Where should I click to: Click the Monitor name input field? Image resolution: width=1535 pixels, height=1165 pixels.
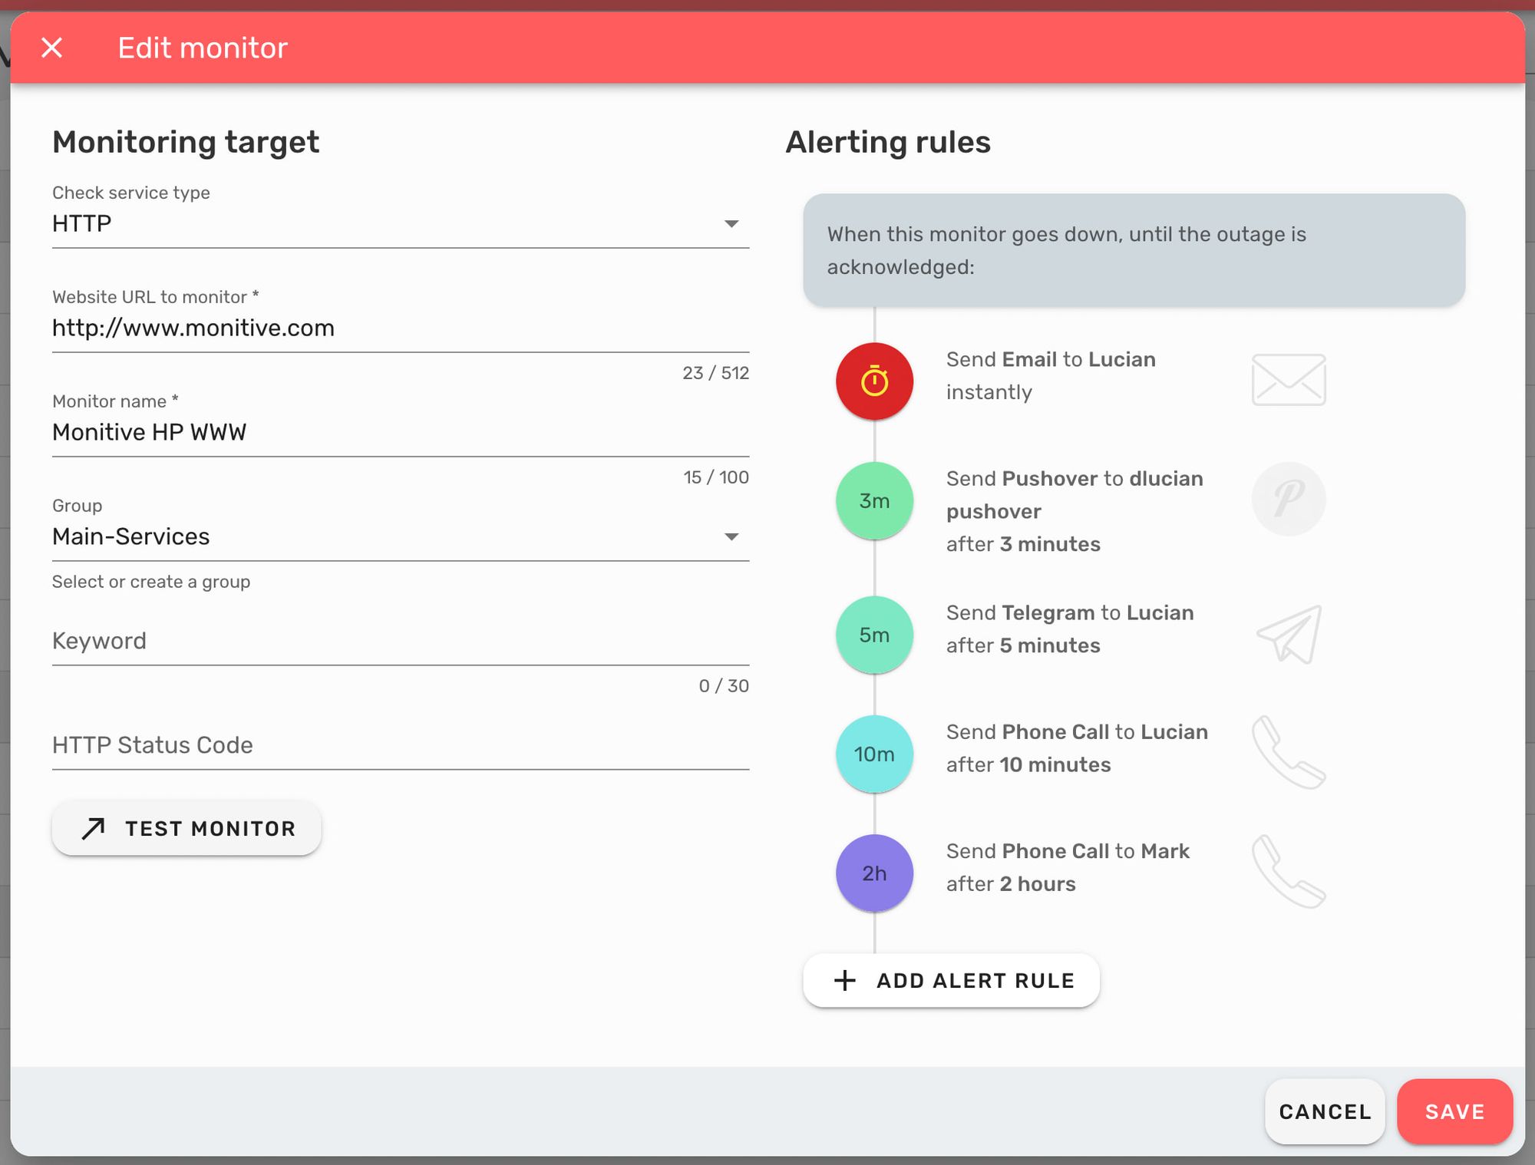[401, 432]
